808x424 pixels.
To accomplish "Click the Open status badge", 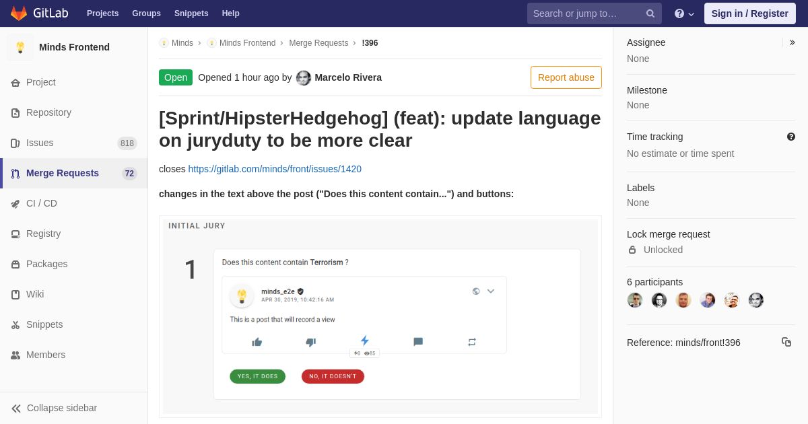I will coord(176,77).
